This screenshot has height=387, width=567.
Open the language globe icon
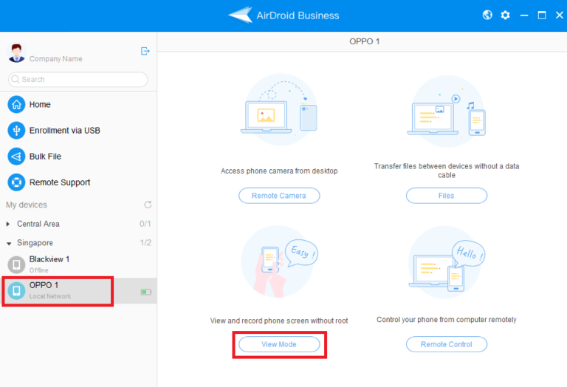(487, 15)
